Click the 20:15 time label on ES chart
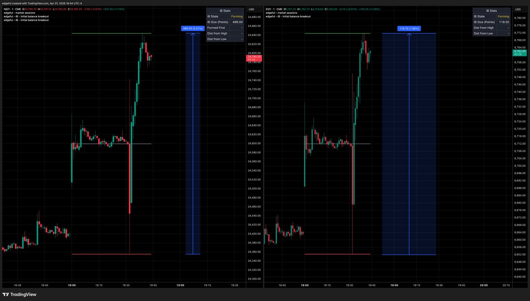Screen dimensions: 530x301 (x=506, y=285)
